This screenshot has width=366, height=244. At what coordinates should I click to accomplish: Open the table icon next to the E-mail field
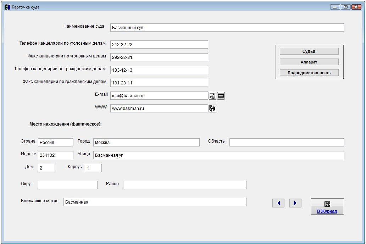point(221,96)
